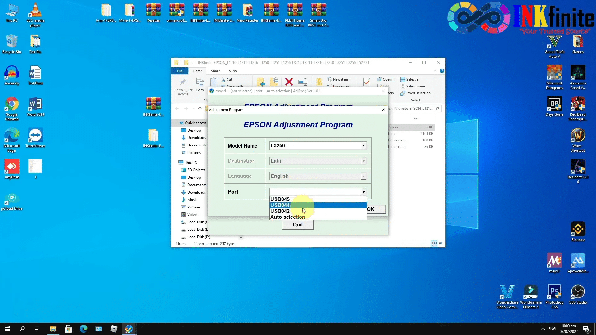Open File Explorer from taskbar
Image resolution: width=596 pixels, height=335 pixels.
coord(53,329)
